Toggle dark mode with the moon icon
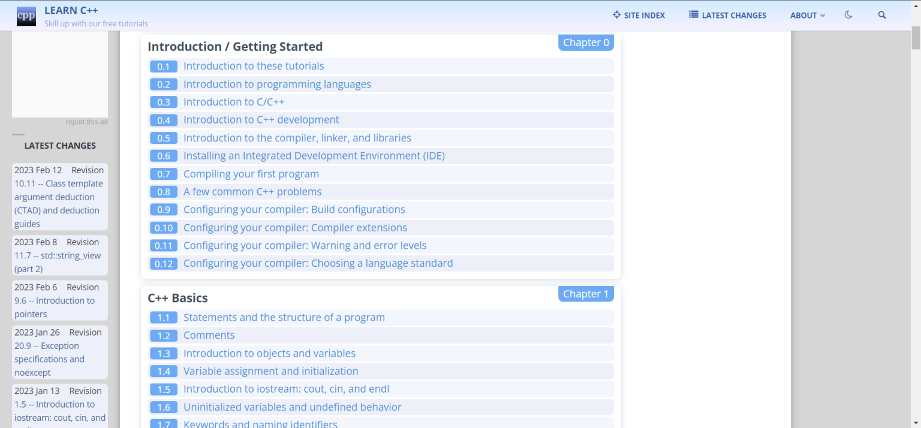 click(848, 14)
